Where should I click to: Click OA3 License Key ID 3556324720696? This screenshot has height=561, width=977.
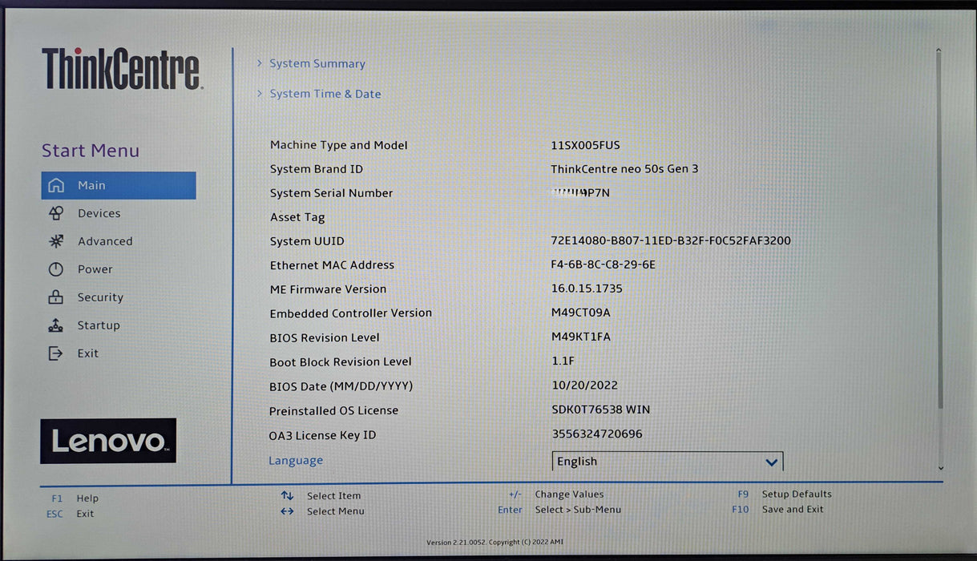click(597, 434)
